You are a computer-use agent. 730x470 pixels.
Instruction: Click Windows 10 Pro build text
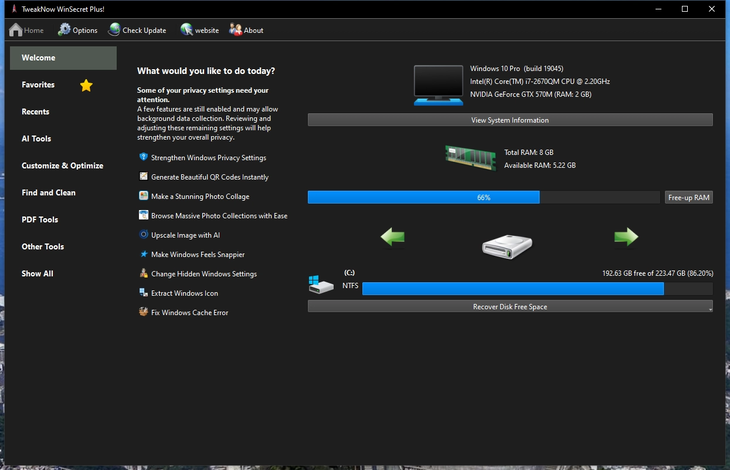coord(517,69)
